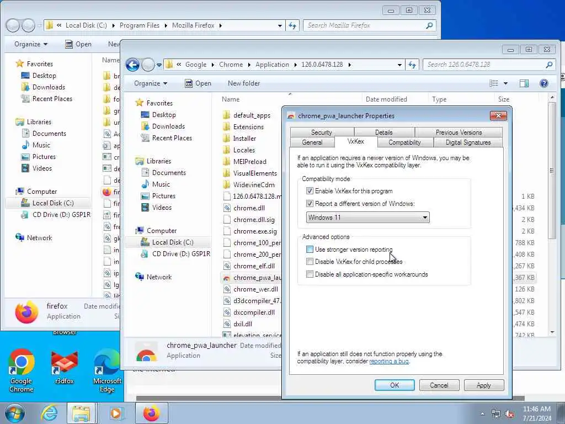The height and width of the screenshot is (424, 565).
Task: Expand Application breadcrumb arrow
Action: [296, 65]
